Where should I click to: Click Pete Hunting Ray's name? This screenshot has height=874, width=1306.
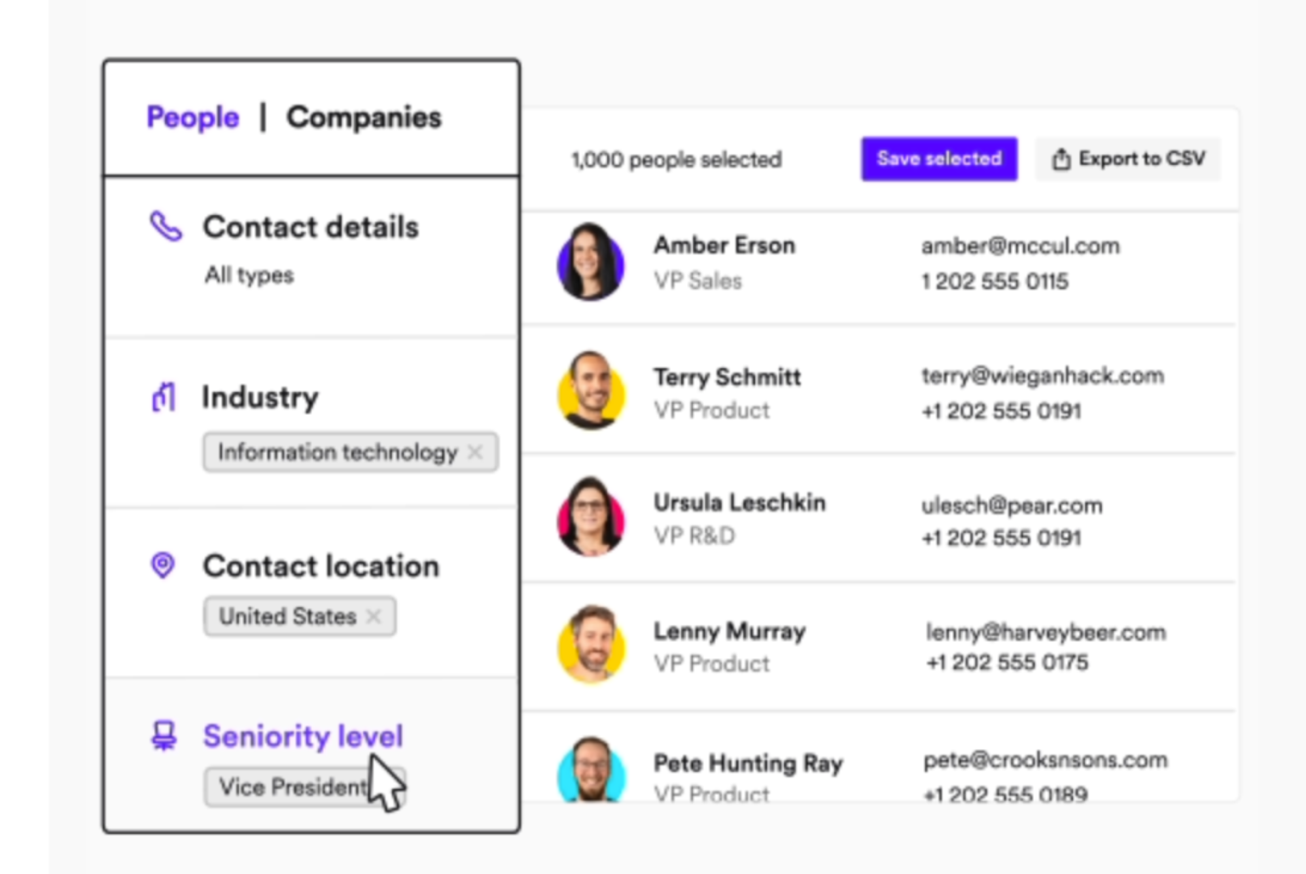click(x=748, y=763)
